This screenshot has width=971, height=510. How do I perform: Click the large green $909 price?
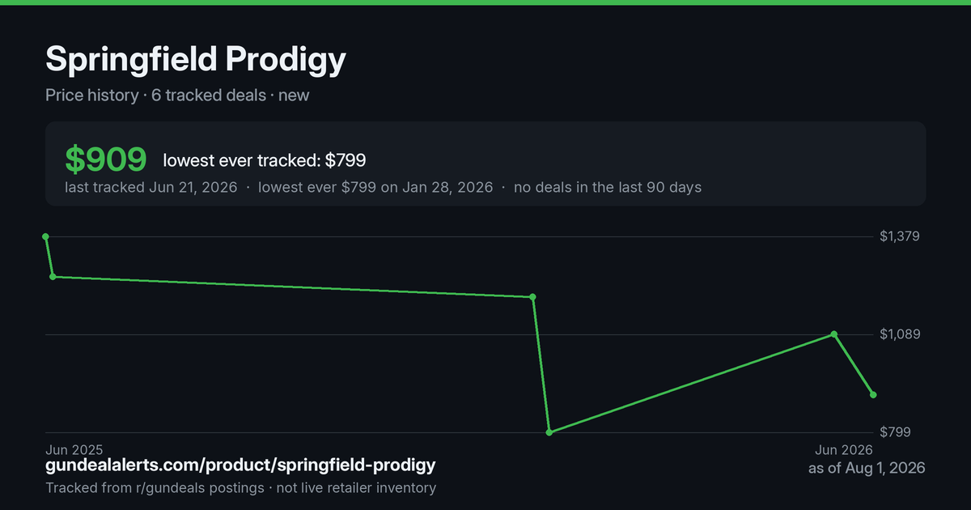coord(106,160)
